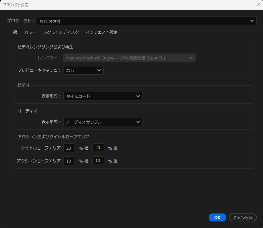This screenshot has height=228, width=263.
Task: Open the オーディオ 表示形式 オーディオサンプル dropdown
Action: [103, 122]
